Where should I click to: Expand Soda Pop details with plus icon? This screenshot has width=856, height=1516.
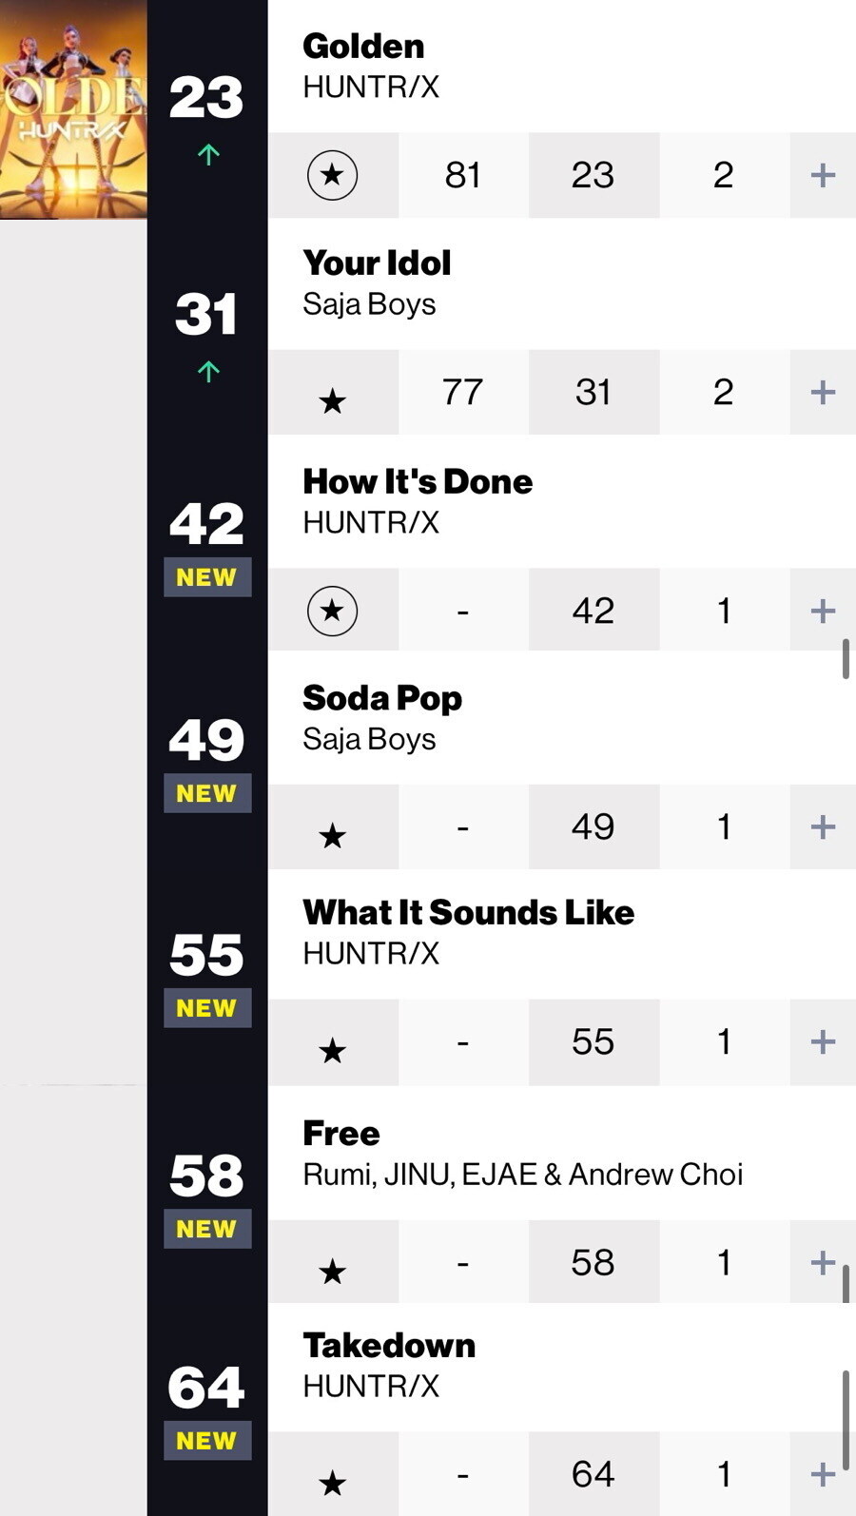pyautogui.click(x=823, y=826)
